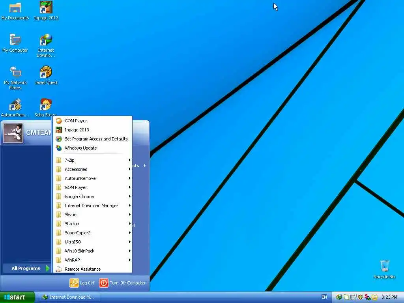Click the 3:23 PM system clock

pos(389,297)
